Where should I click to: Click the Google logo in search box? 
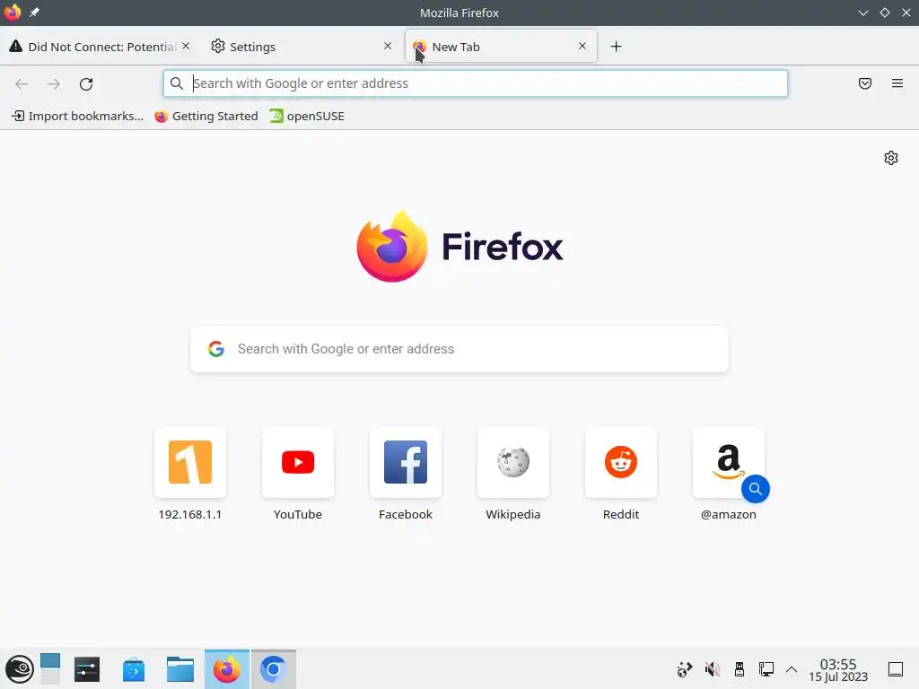coord(216,349)
